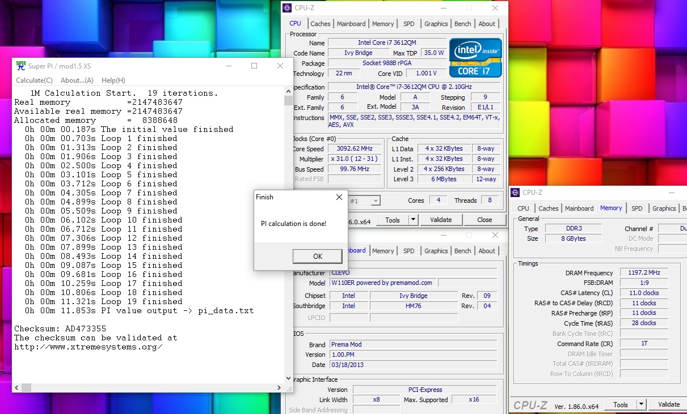Viewport: 687px width, 414px height.
Task: Click the Intel Core i7 logo image
Action: pyautogui.click(x=475, y=58)
